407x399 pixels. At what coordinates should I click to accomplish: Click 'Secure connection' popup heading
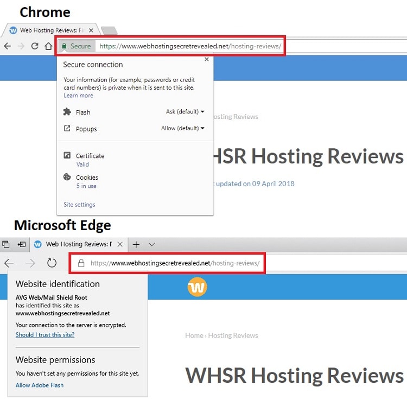pyautogui.click(x=93, y=65)
